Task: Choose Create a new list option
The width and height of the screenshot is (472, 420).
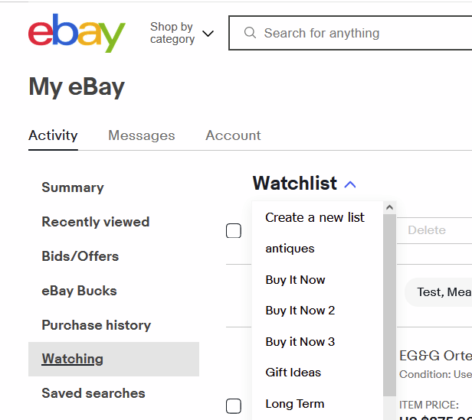Action: (x=315, y=217)
